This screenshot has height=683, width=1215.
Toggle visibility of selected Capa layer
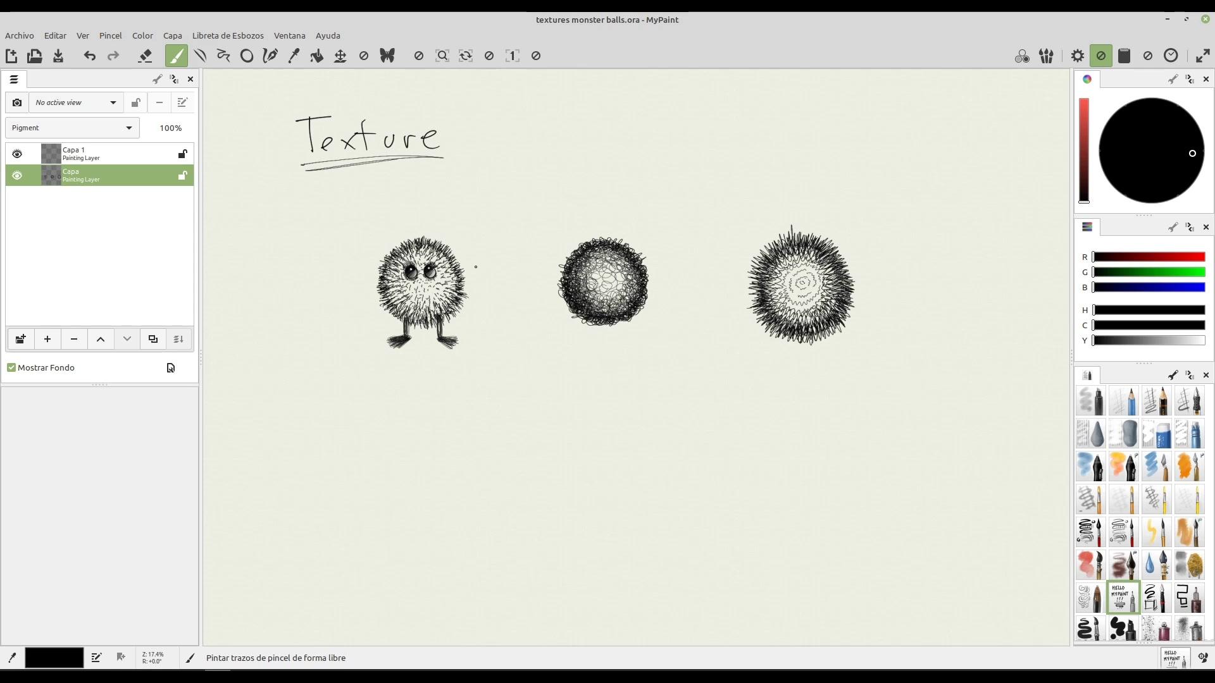[17, 175]
